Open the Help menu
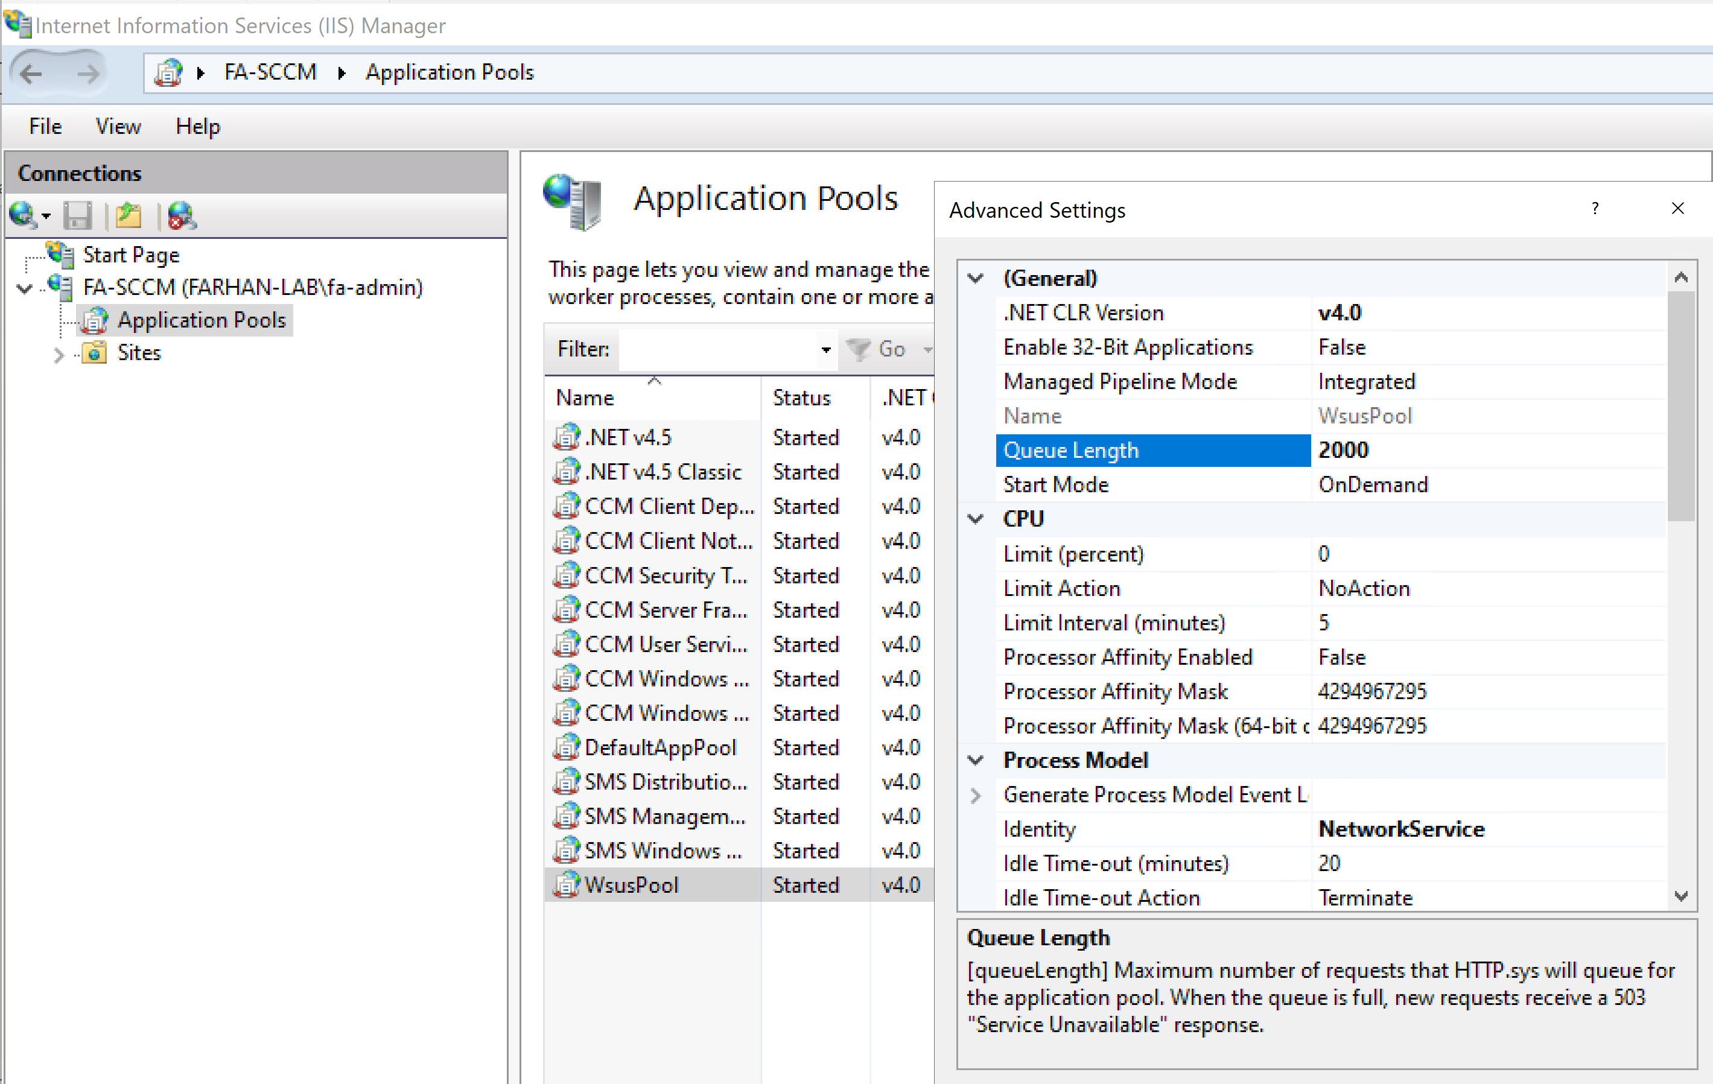 [198, 127]
